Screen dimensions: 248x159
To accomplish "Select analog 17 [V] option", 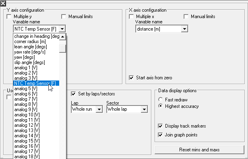I will click(36, 151).
